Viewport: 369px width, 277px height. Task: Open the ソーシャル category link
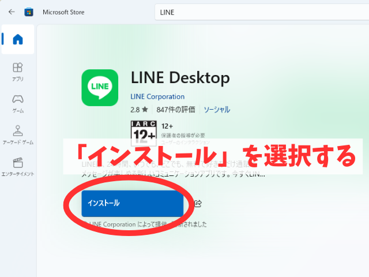coord(217,110)
